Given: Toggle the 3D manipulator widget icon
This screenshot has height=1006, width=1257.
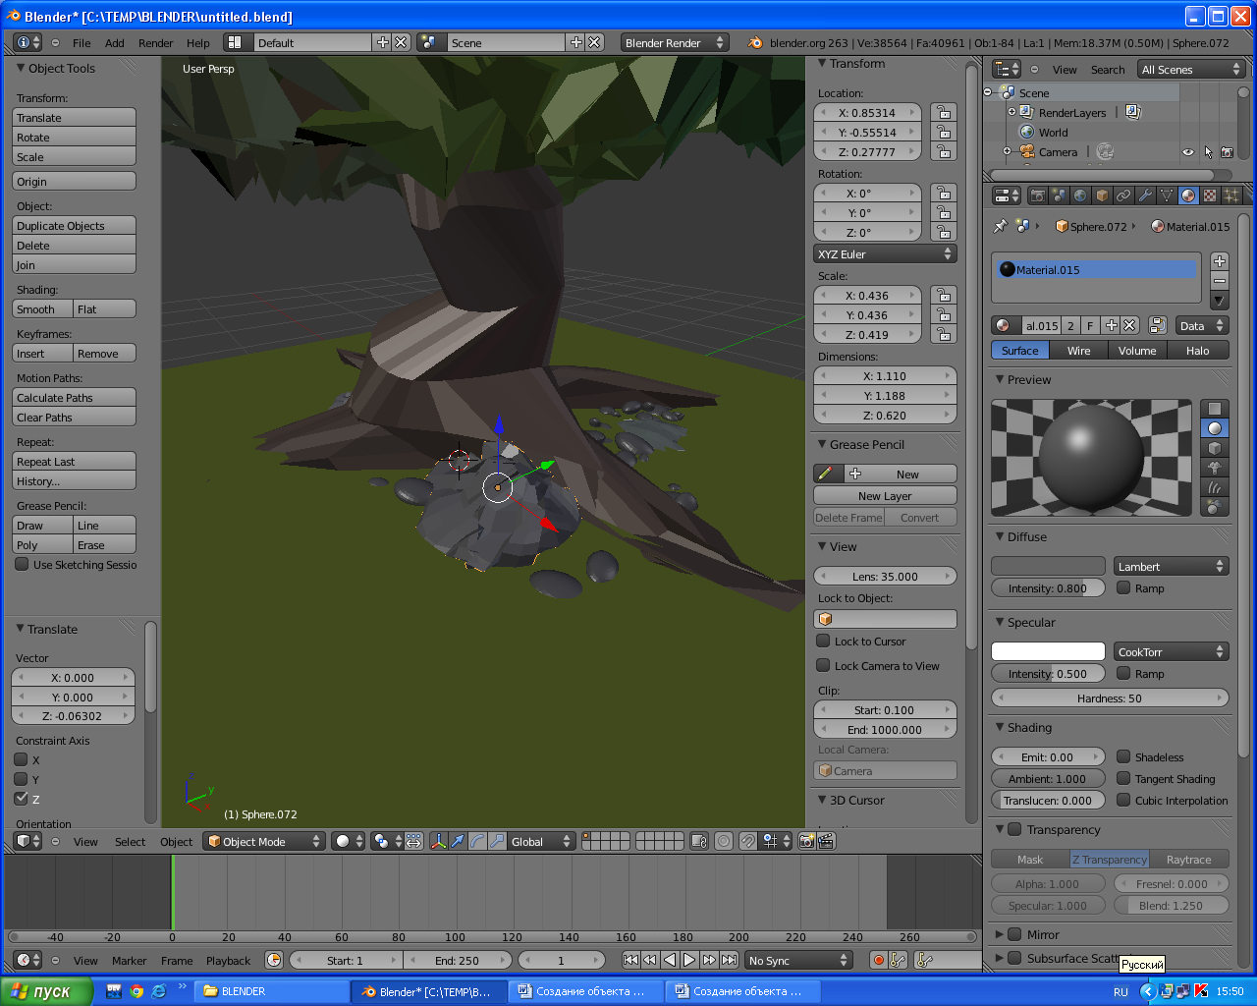Looking at the screenshot, I should (x=439, y=841).
